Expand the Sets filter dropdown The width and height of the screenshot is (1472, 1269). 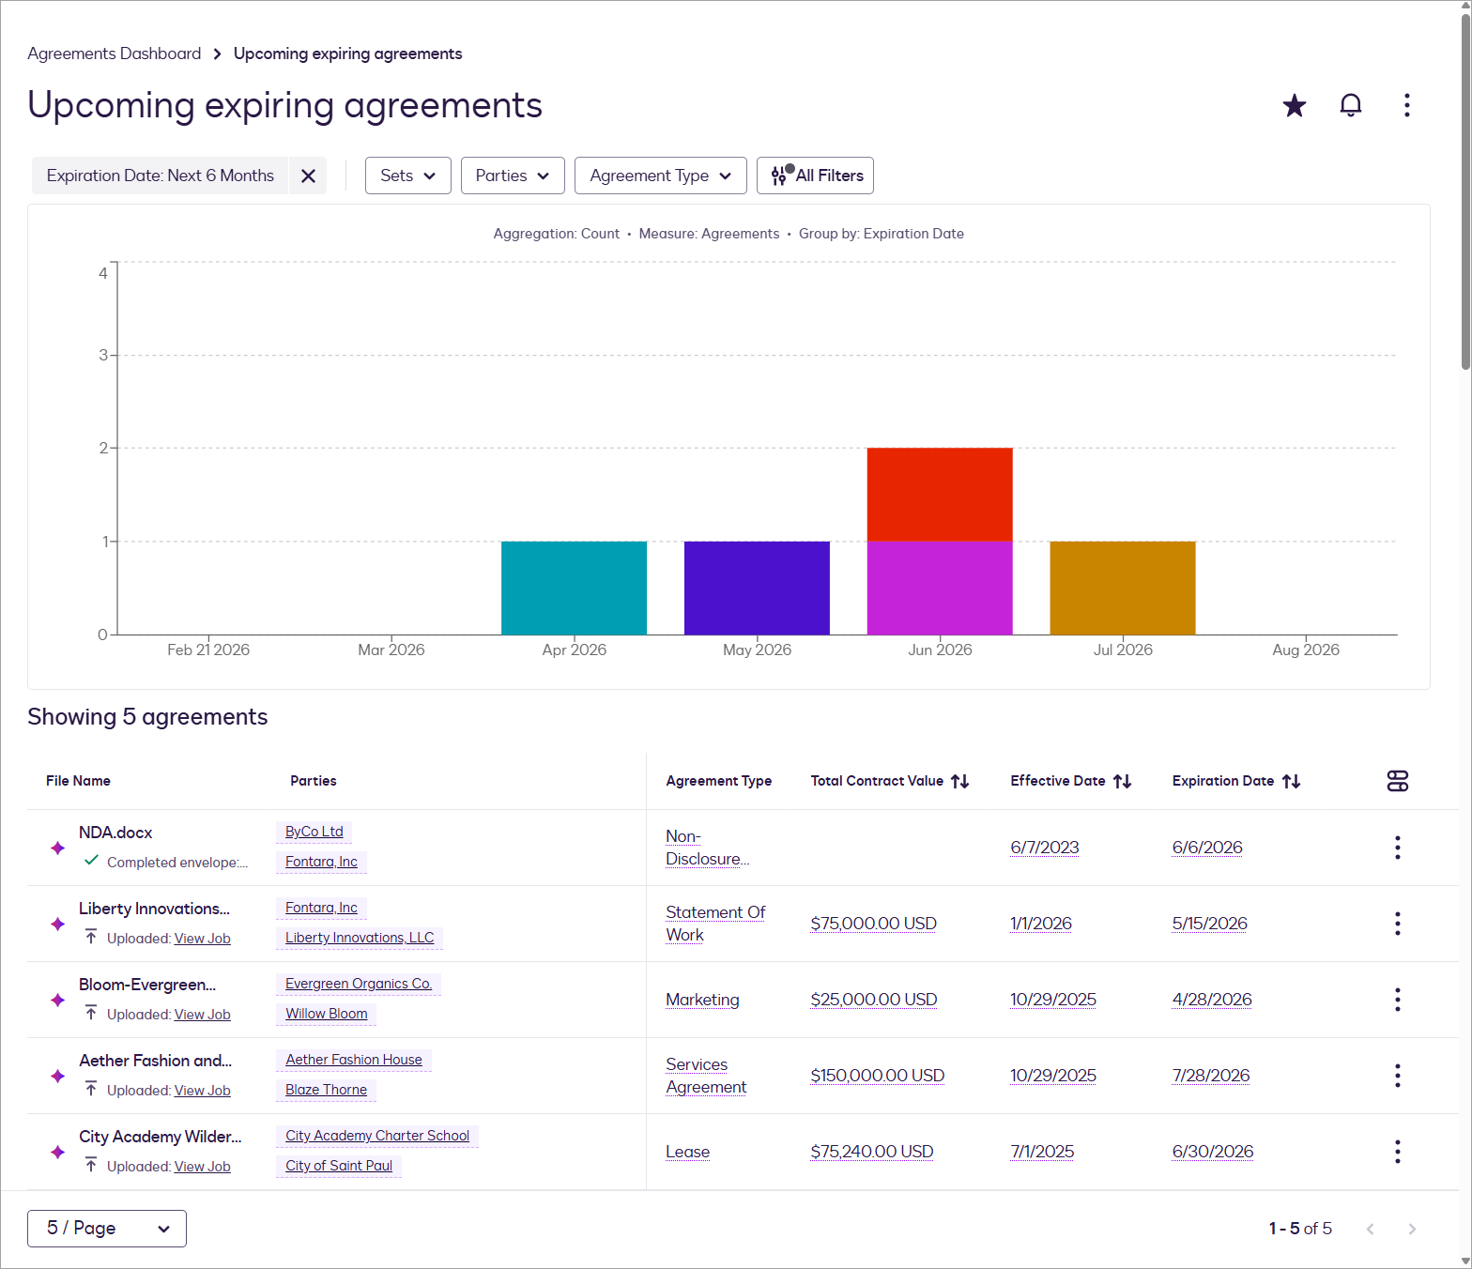coord(408,176)
